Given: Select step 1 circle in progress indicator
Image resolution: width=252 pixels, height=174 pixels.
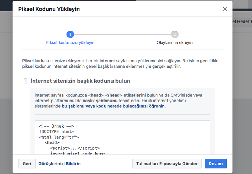Looking at the screenshot, I should tap(70, 34).
